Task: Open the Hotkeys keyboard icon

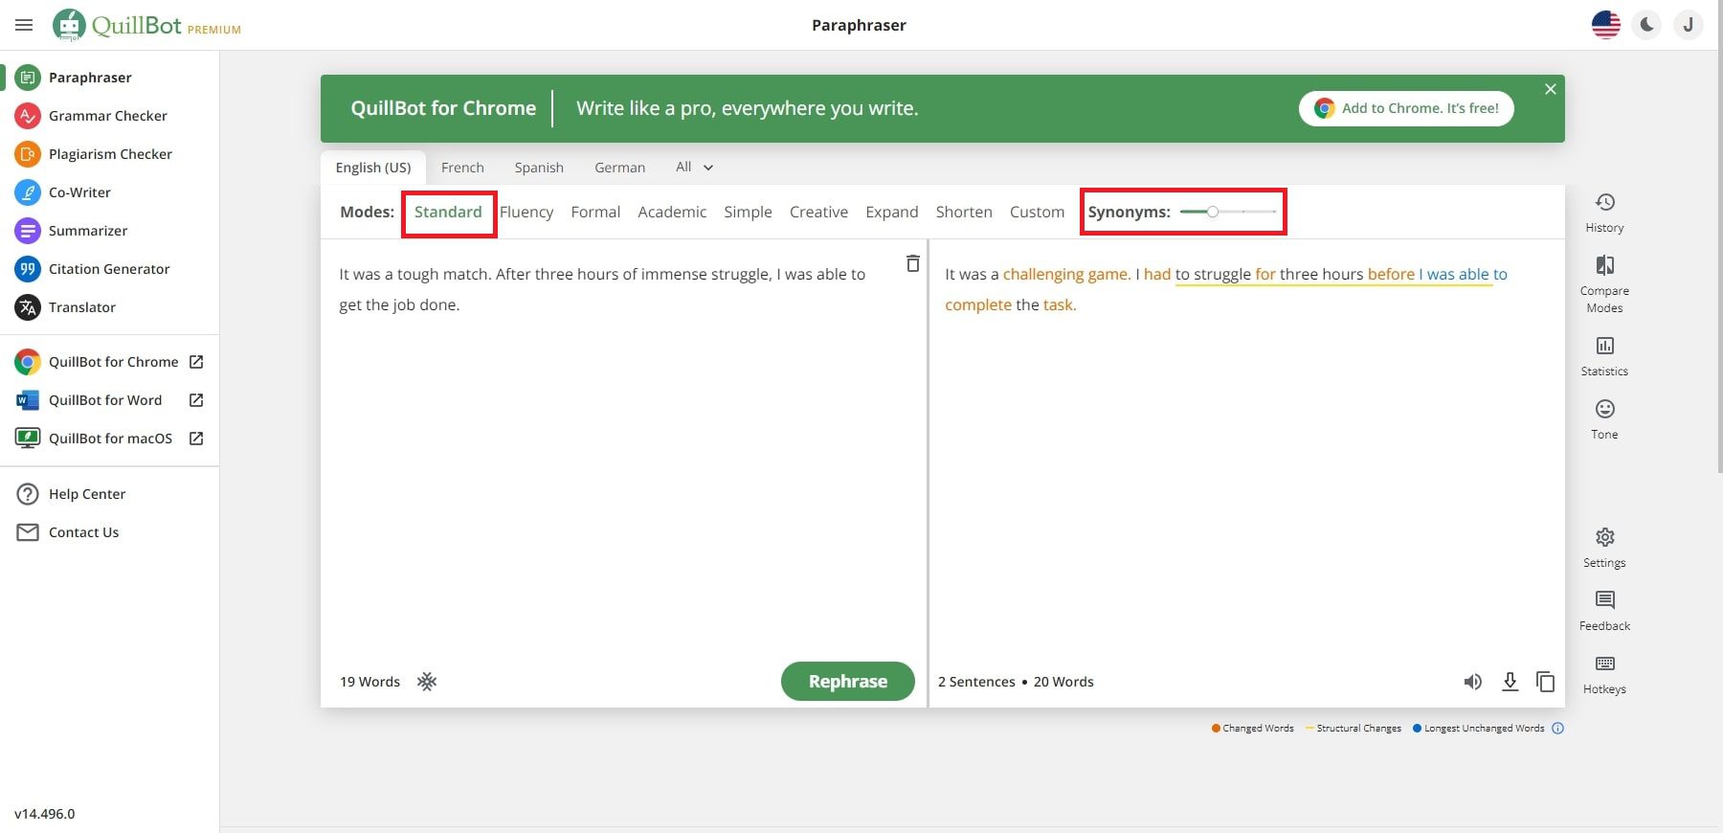Action: pos(1604,664)
